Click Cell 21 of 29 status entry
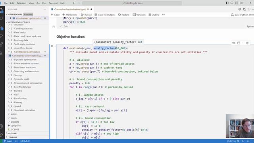 [x=233, y=141]
